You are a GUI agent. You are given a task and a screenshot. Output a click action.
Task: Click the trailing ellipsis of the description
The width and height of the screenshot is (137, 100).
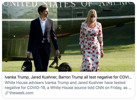click(130, 88)
